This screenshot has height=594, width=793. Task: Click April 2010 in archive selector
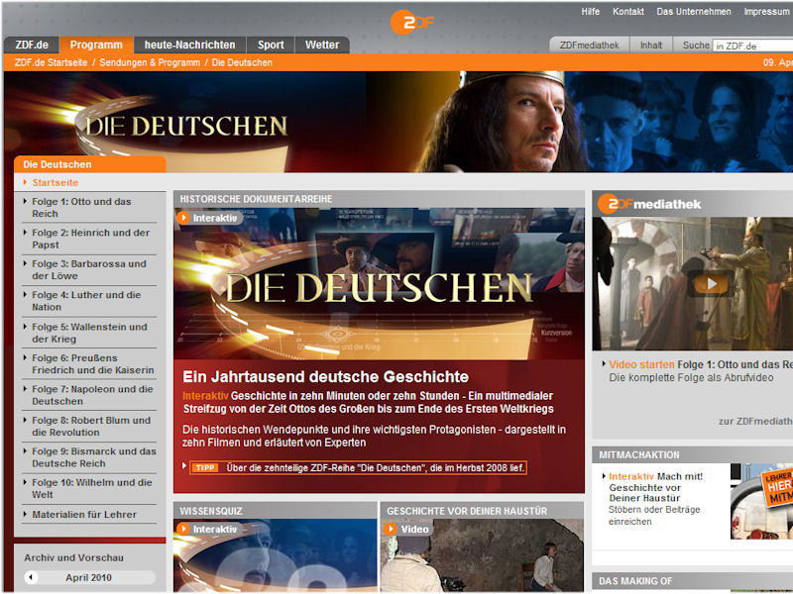(x=88, y=577)
